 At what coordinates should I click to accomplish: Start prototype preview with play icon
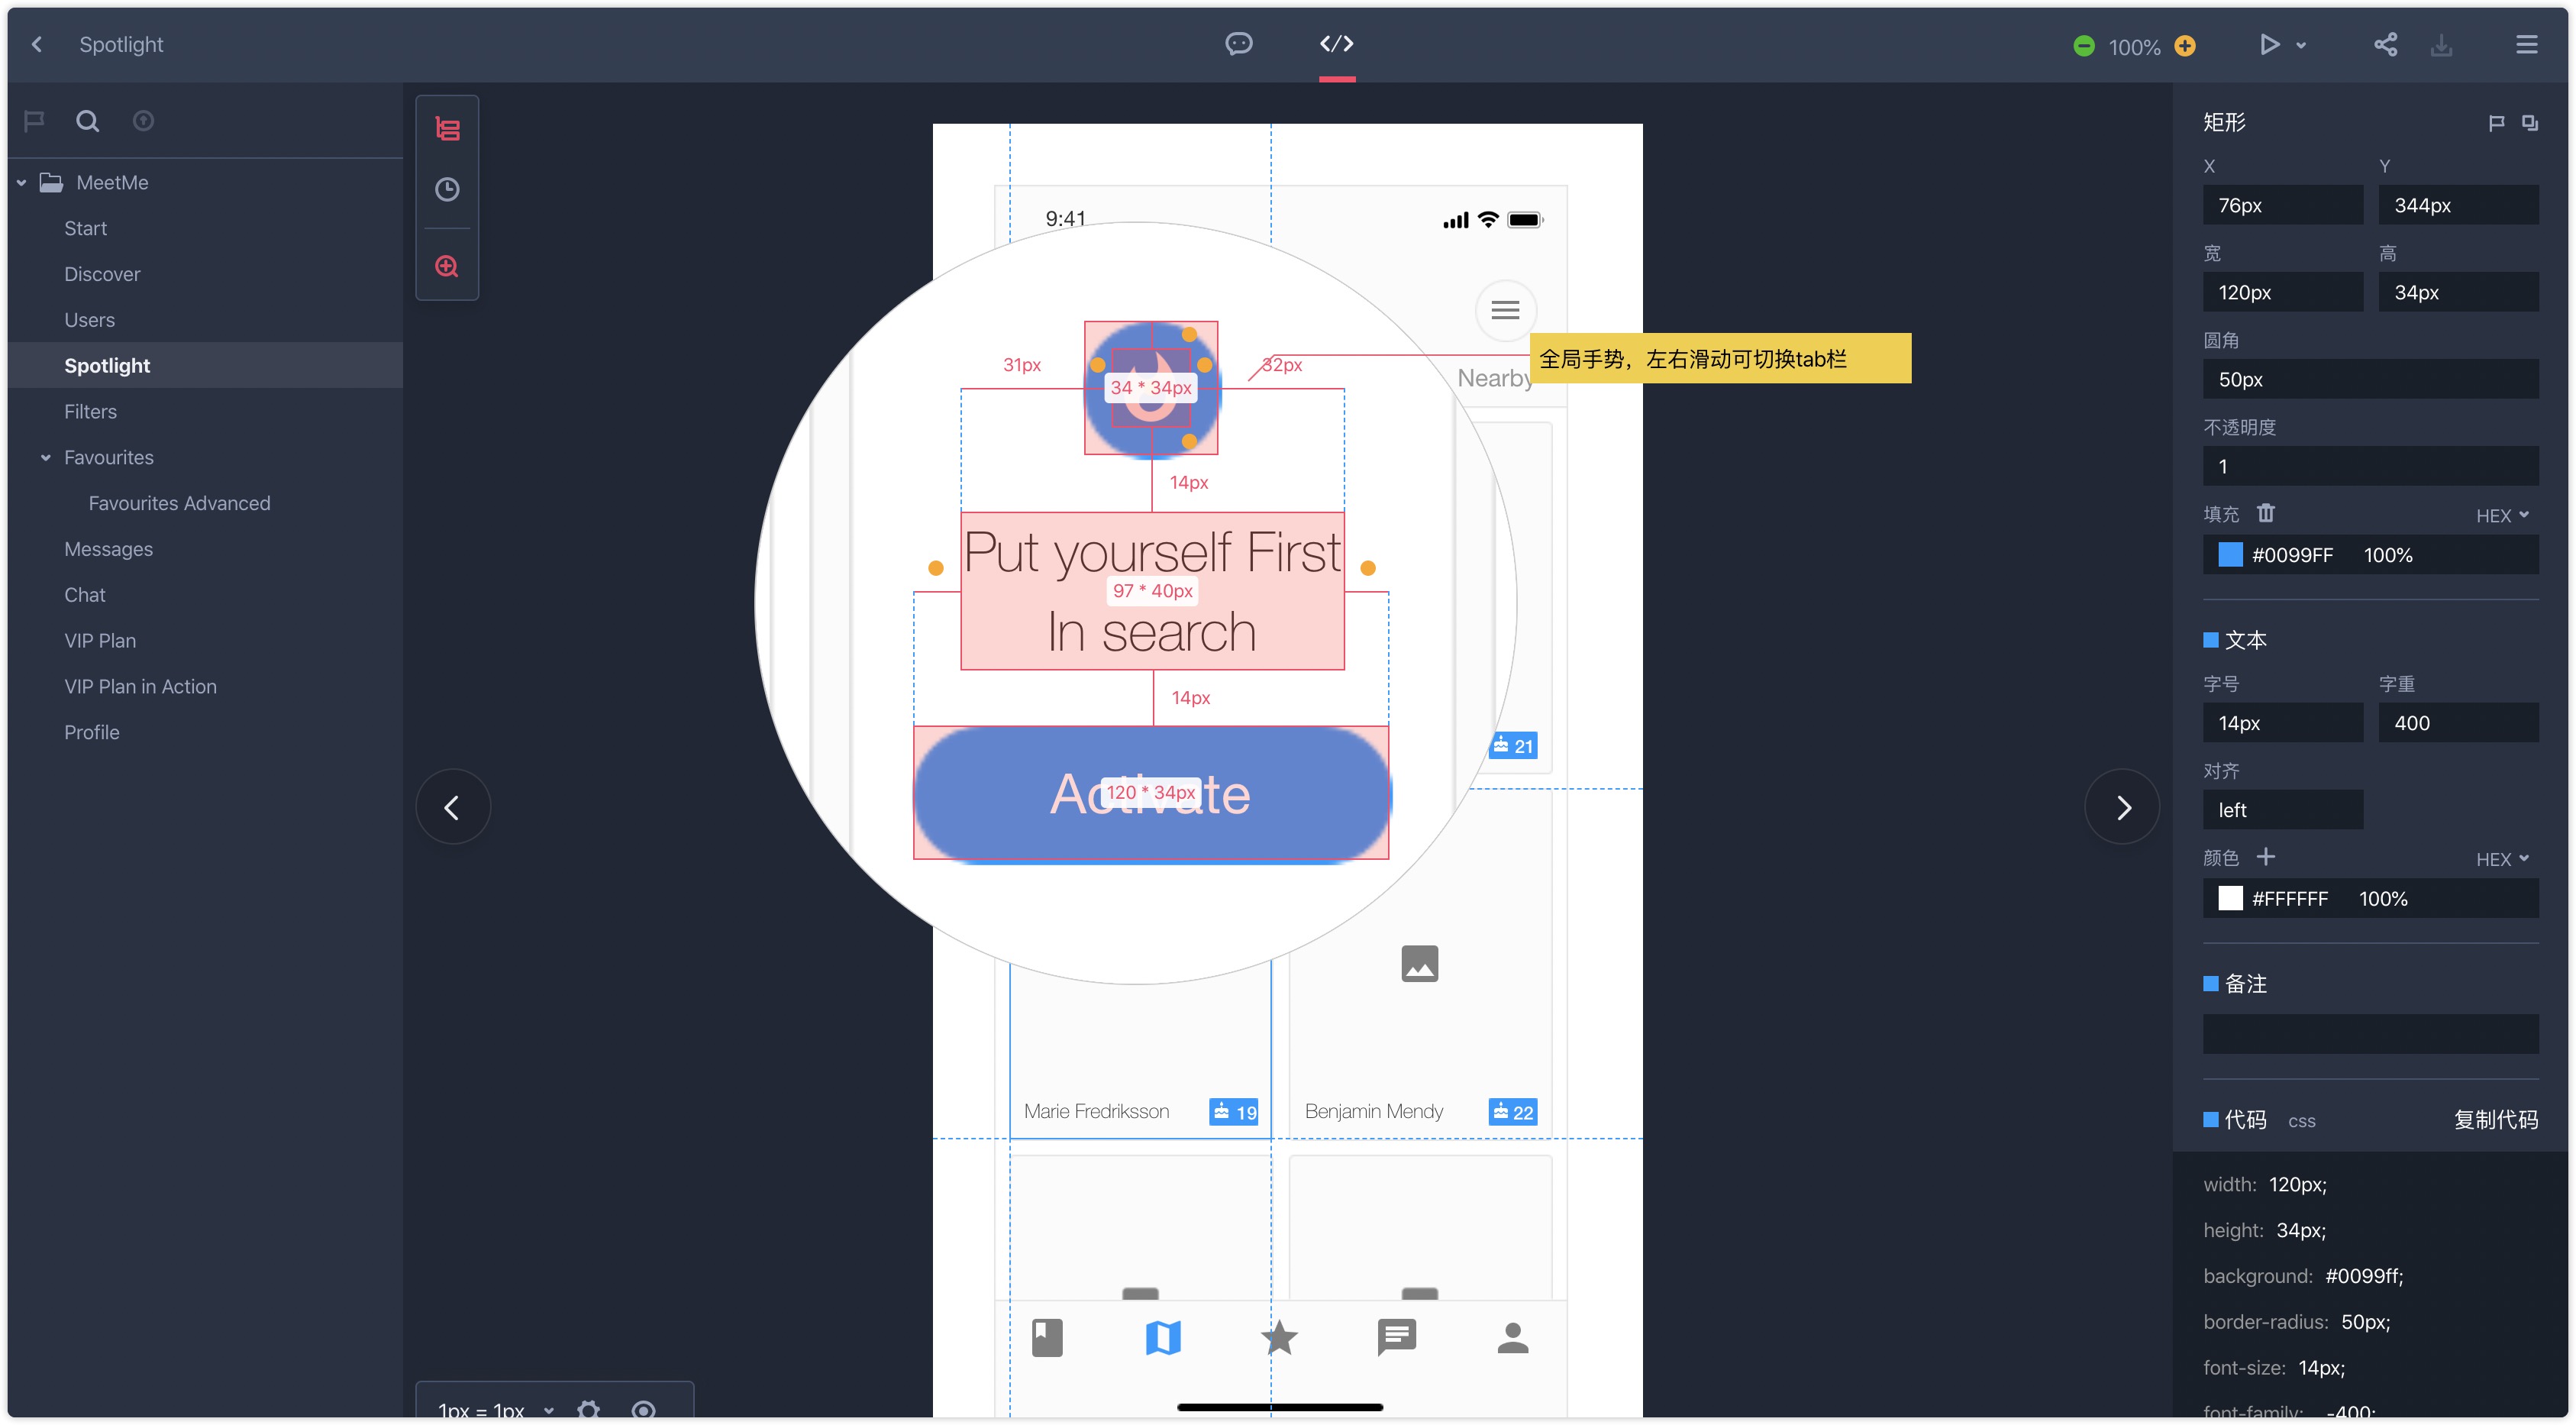pyautogui.click(x=2269, y=45)
